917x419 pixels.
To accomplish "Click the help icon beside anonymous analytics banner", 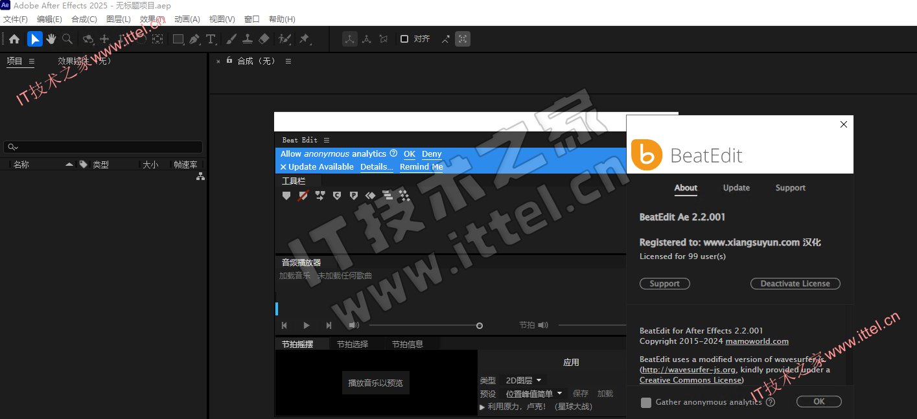I will pos(393,153).
